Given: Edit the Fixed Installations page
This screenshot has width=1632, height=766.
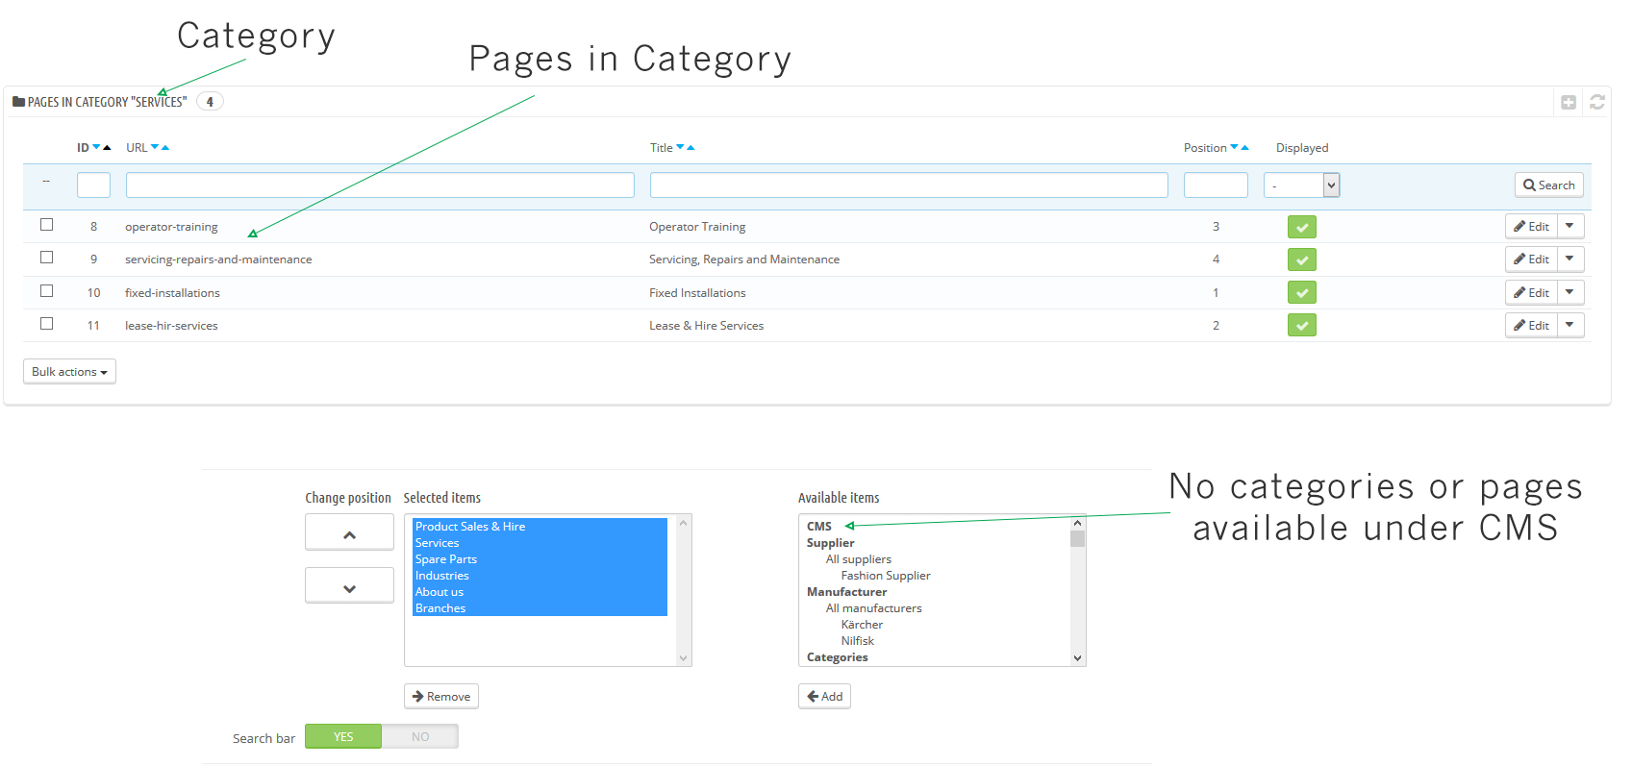Looking at the screenshot, I should pos(1531,292).
